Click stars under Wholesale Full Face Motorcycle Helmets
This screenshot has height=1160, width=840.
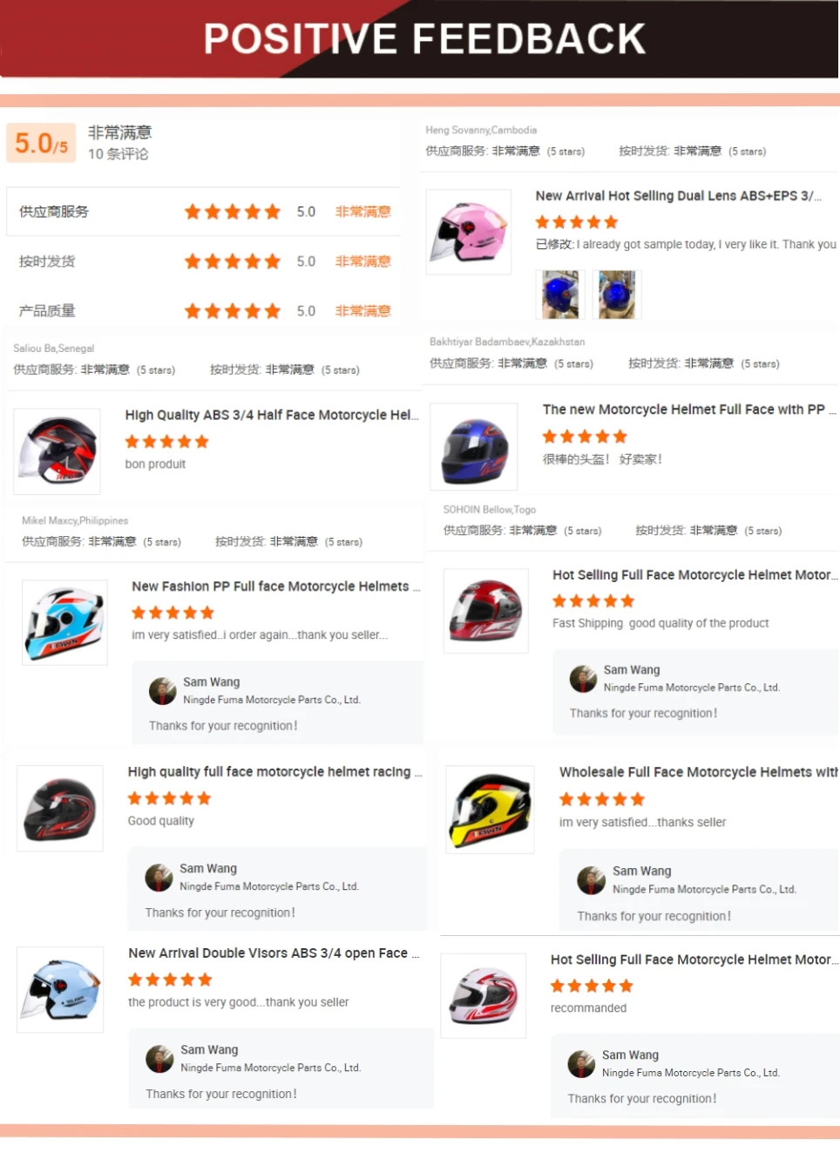602,799
